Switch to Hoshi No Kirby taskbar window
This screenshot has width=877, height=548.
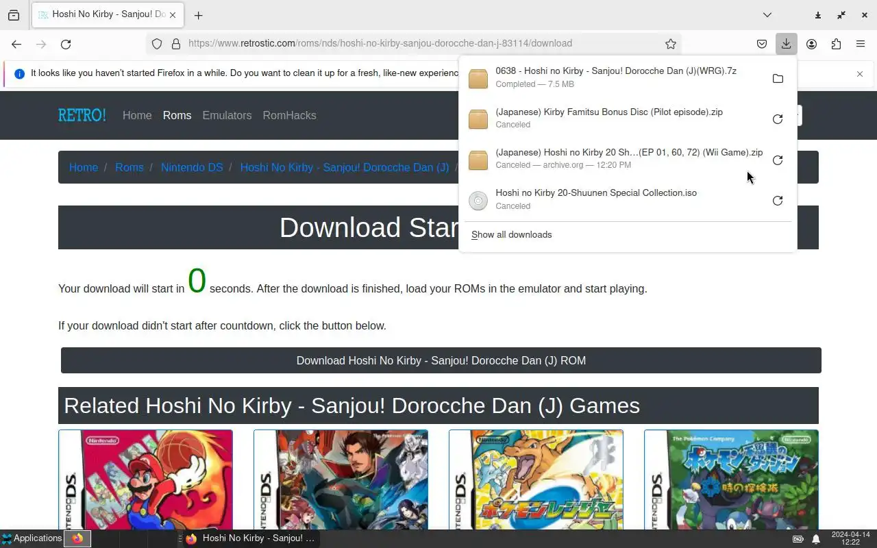pyautogui.click(x=250, y=538)
